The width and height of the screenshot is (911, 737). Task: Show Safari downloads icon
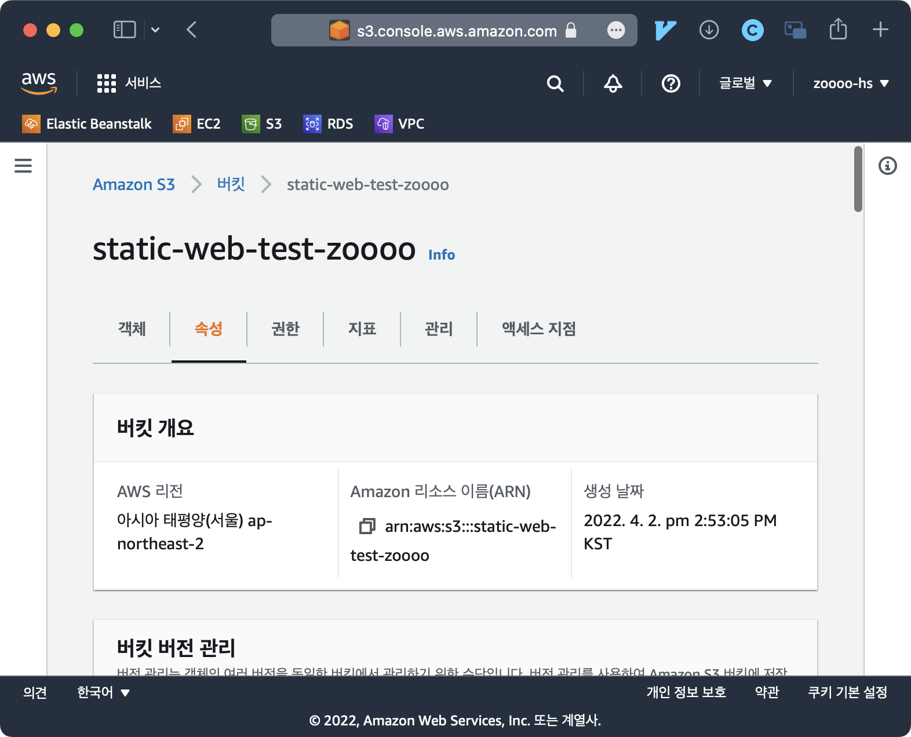[x=709, y=30]
